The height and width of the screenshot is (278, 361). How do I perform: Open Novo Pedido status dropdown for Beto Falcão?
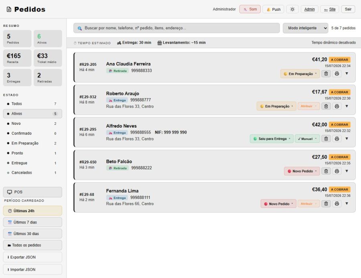coord(302,171)
